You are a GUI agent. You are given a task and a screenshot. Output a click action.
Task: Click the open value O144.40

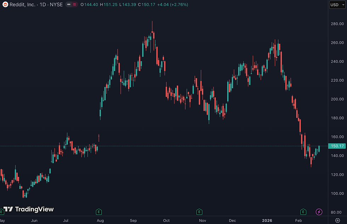[89, 5]
